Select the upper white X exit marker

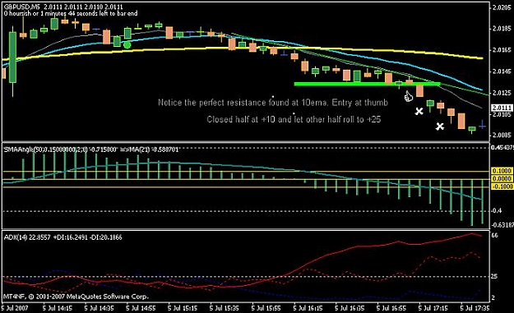pos(419,112)
